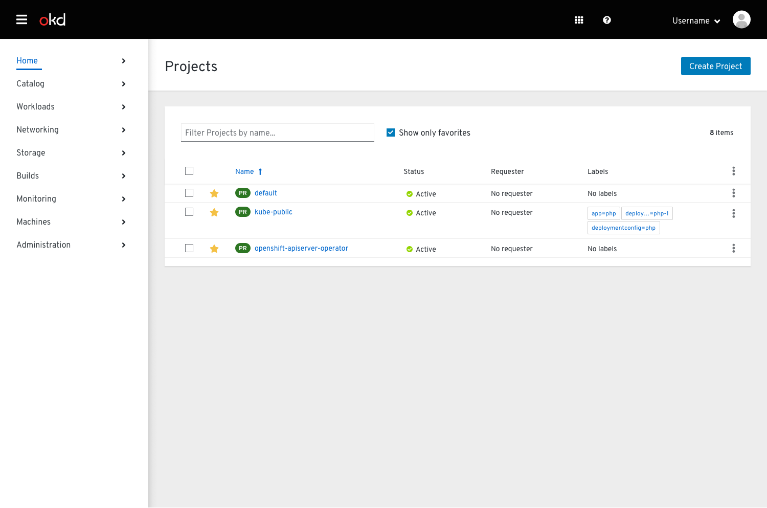Expand the Home nav chevron
Viewport: 767px width, 508px height.
pos(124,61)
